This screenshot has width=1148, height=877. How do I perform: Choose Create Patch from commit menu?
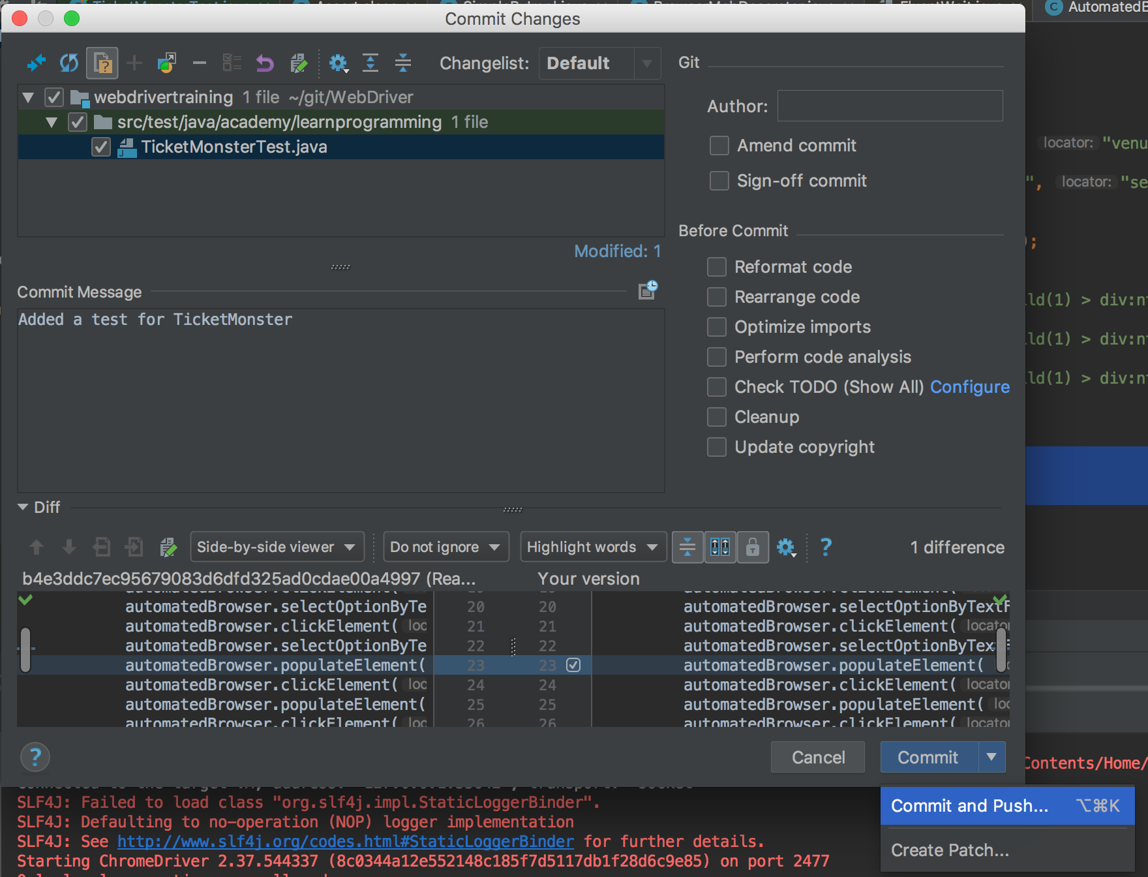pyautogui.click(x=950, y=850)
